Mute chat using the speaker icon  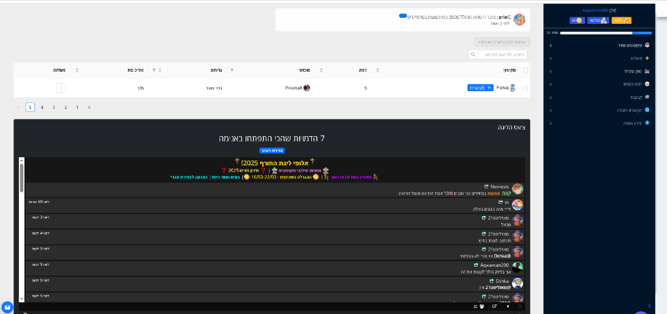click(507, 306)
